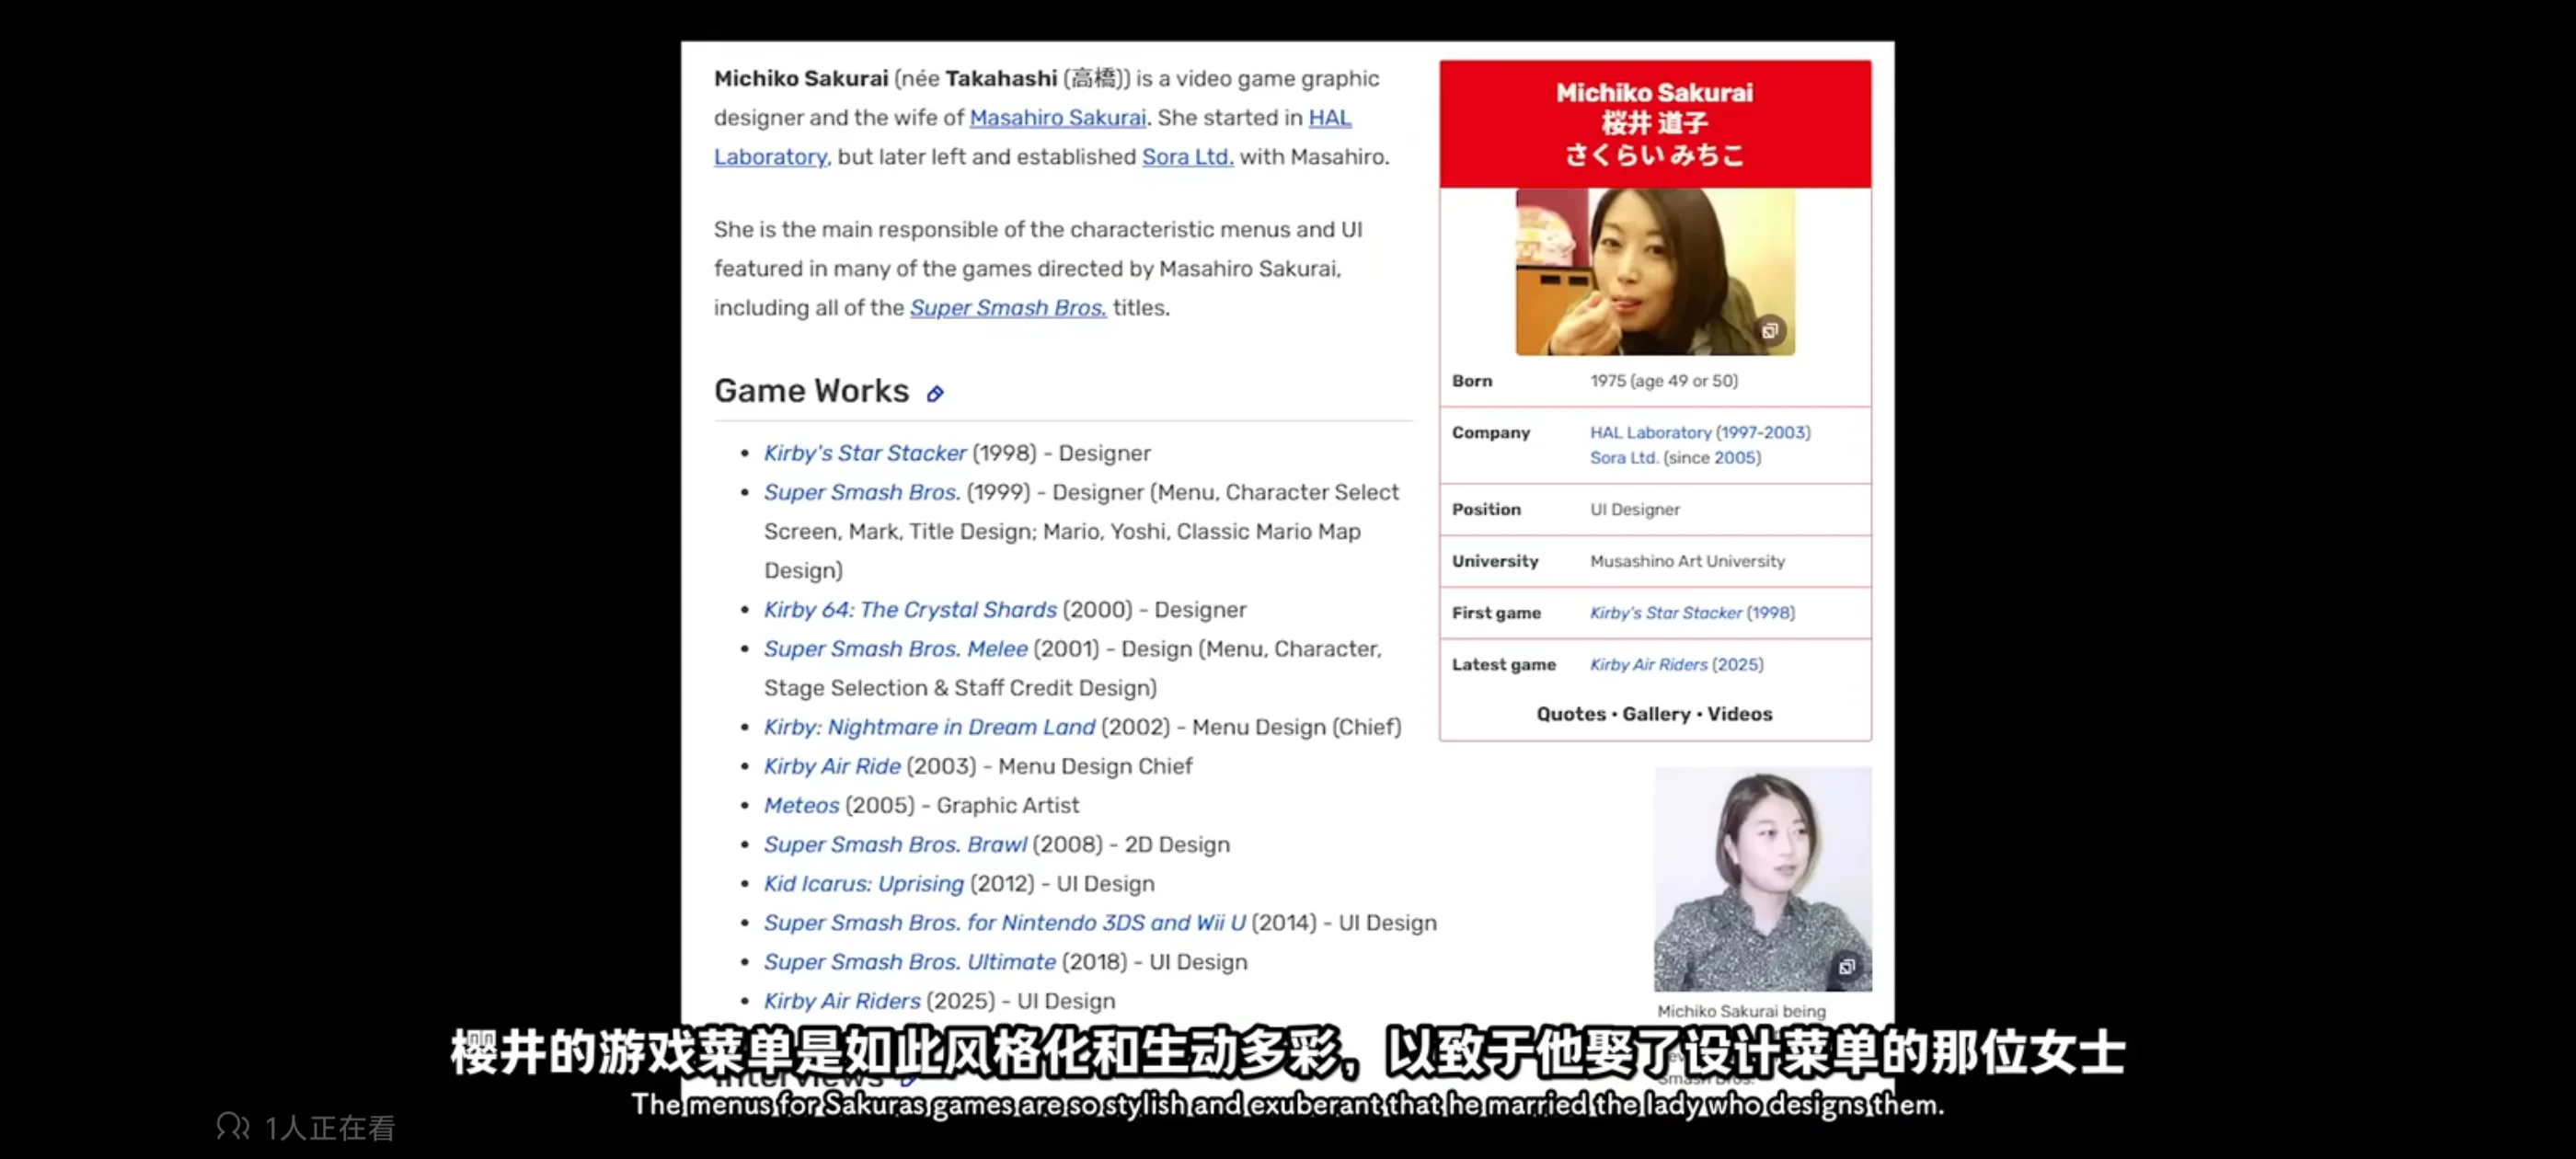Viewport: 2576px width, 1159px height.
Task: Click the Game Works edit pencil icon
Action: click(935, 394)
